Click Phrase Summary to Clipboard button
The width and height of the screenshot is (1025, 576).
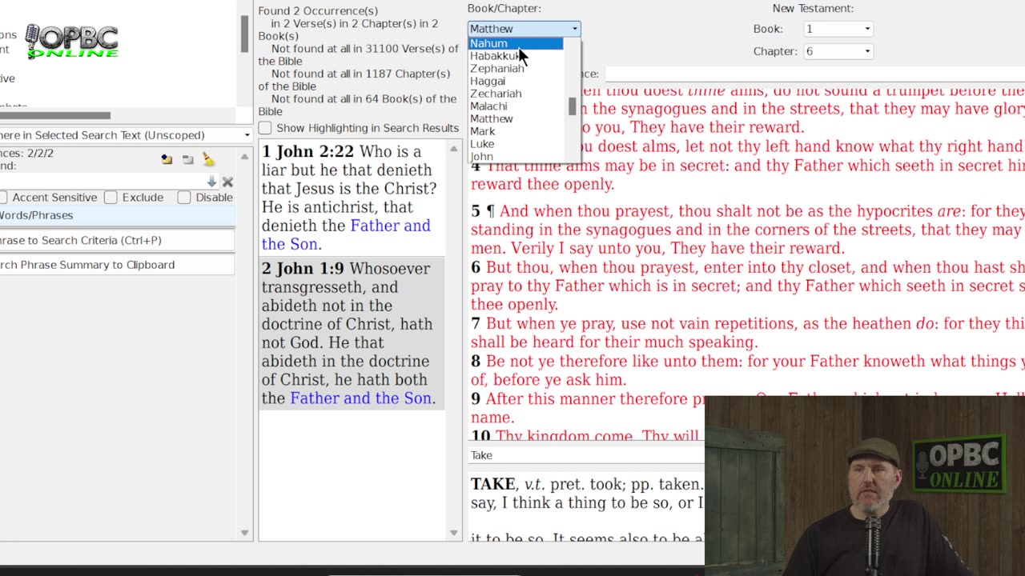[116, 265]
